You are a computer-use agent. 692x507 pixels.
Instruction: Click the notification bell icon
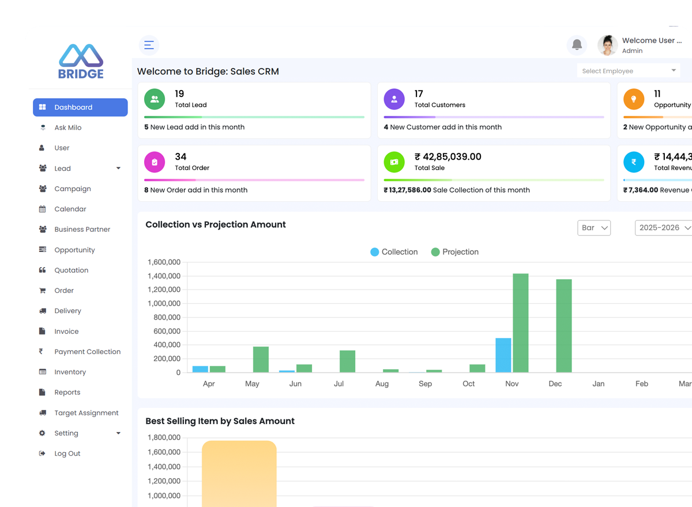(577, 45)
